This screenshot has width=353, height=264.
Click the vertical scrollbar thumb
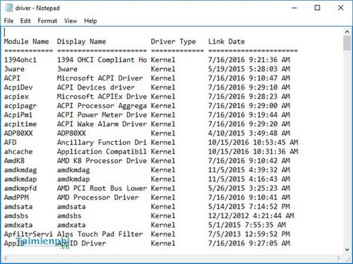tap(347, 43)
